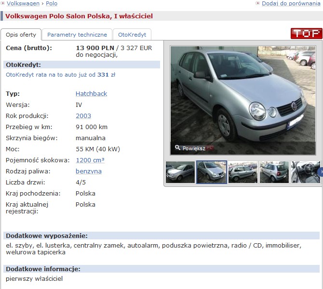Select the interior steering wheel thumbnail

tap(306, 172)
